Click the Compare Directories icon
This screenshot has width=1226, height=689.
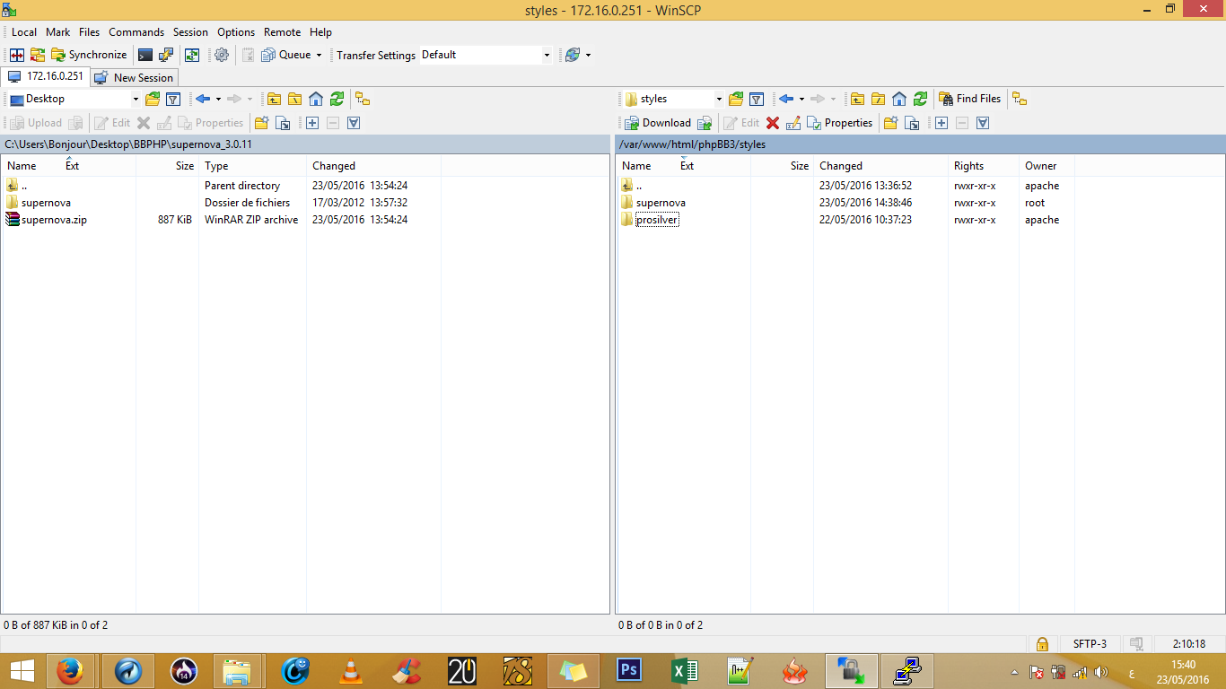click(x=17, y=55)
